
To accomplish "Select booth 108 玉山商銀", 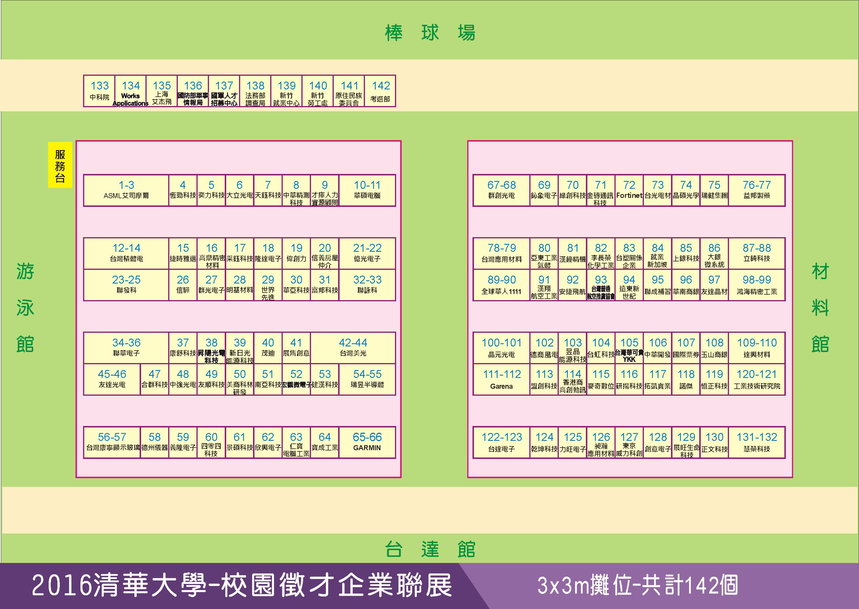I will 714,348.
